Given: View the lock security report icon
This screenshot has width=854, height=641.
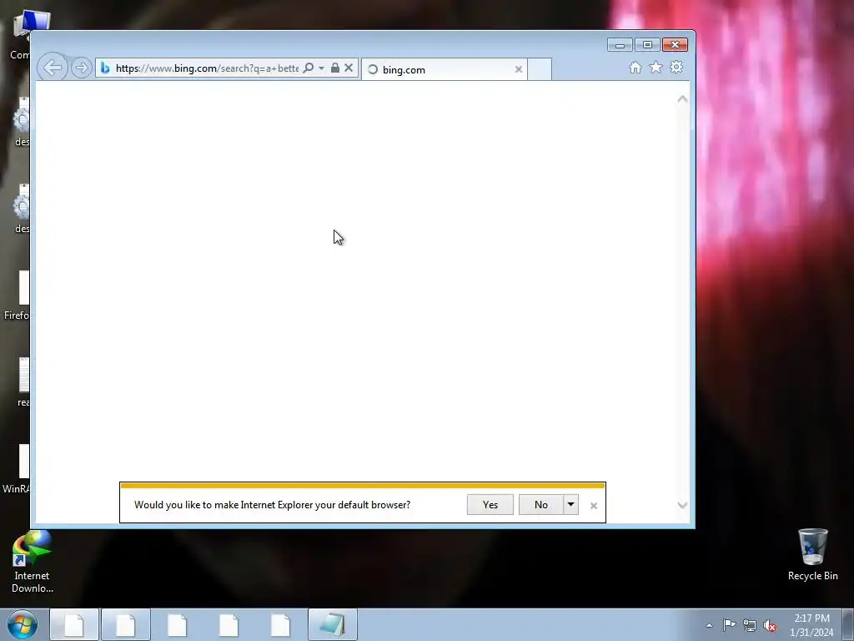Looking at the screenshot, I should [335, 68].
